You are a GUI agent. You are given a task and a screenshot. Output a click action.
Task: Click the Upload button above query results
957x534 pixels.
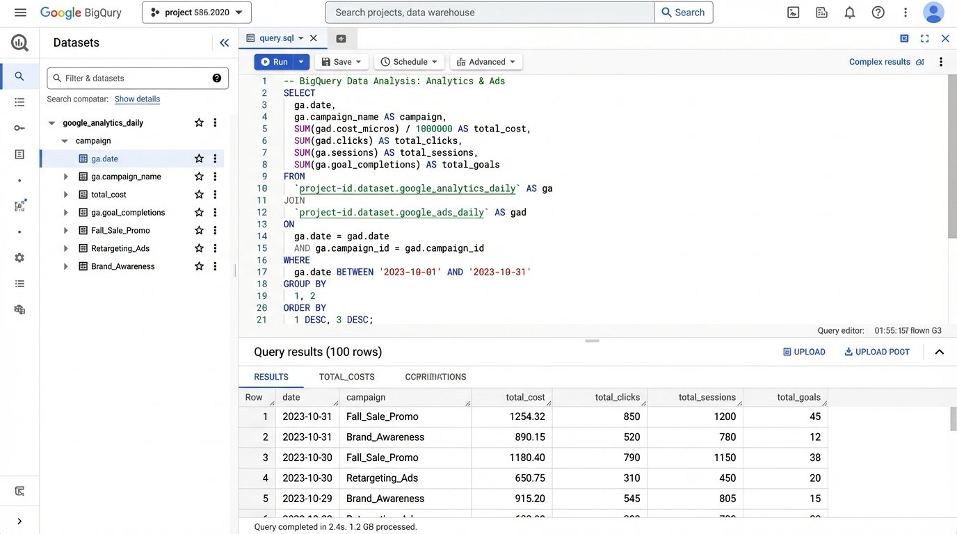pos(804,351)
